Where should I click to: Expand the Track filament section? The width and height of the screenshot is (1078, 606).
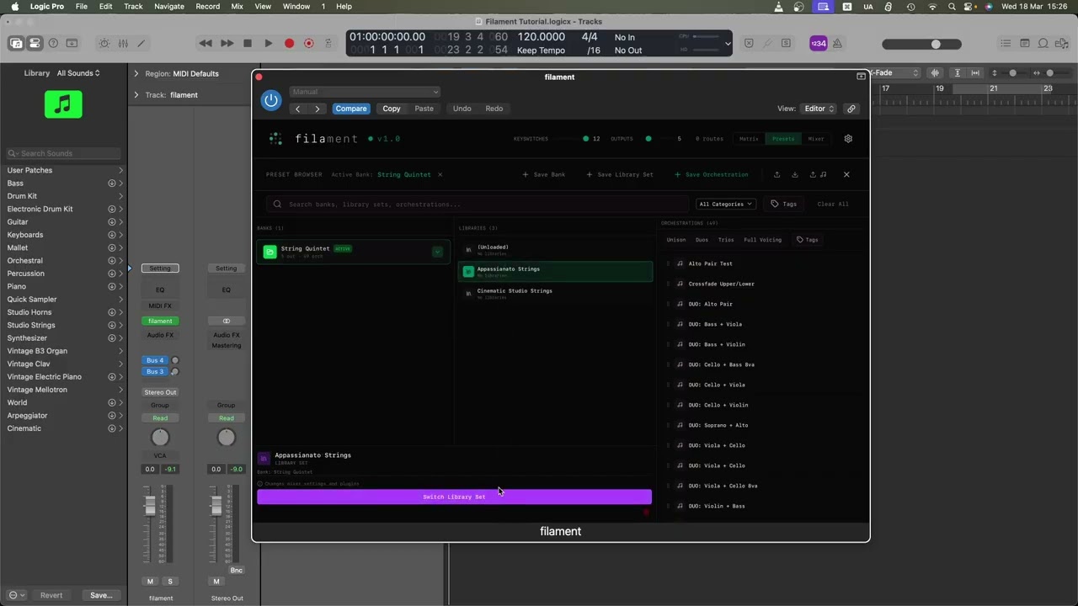point(136,95)
